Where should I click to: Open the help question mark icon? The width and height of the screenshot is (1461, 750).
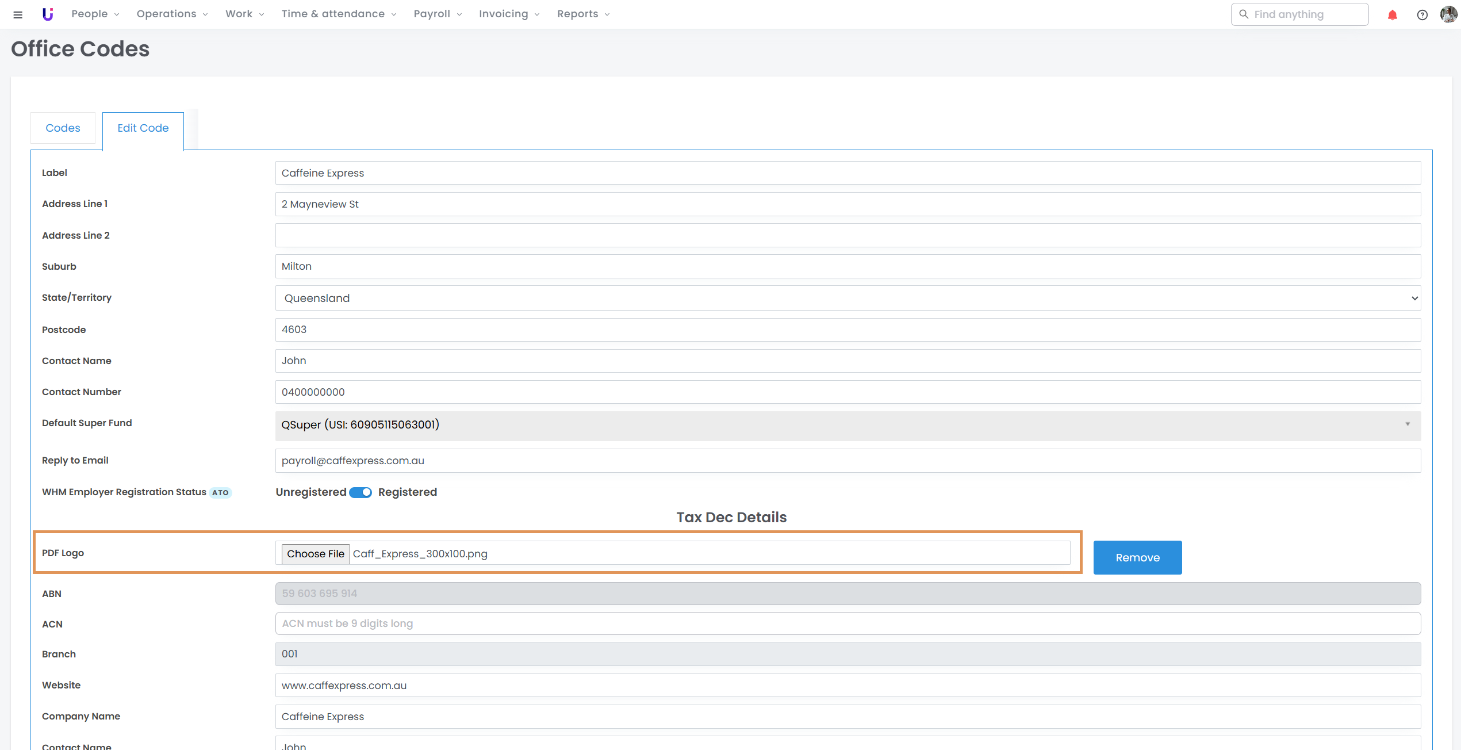(1422, 15)
